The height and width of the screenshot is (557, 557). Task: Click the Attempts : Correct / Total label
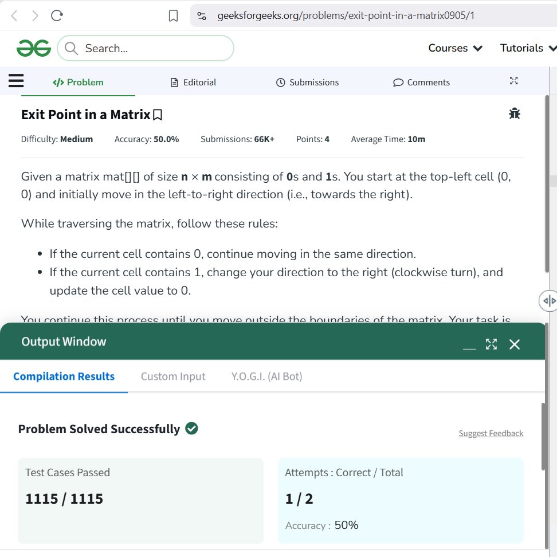click(x=344, y=473)
